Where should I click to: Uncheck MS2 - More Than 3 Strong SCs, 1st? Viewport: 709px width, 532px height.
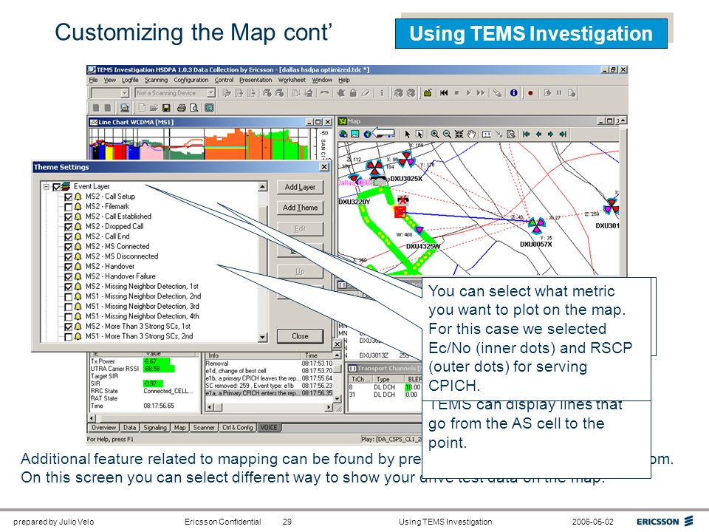(x=68, y=327)
